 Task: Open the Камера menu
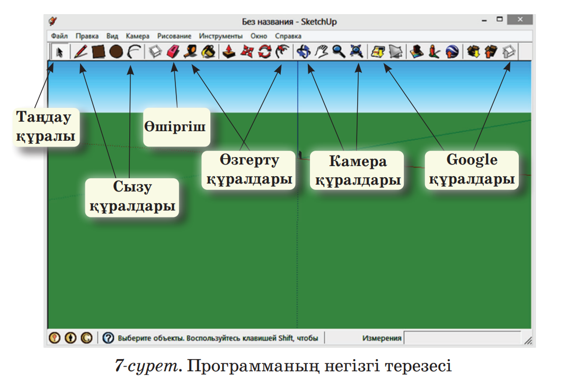137,36
